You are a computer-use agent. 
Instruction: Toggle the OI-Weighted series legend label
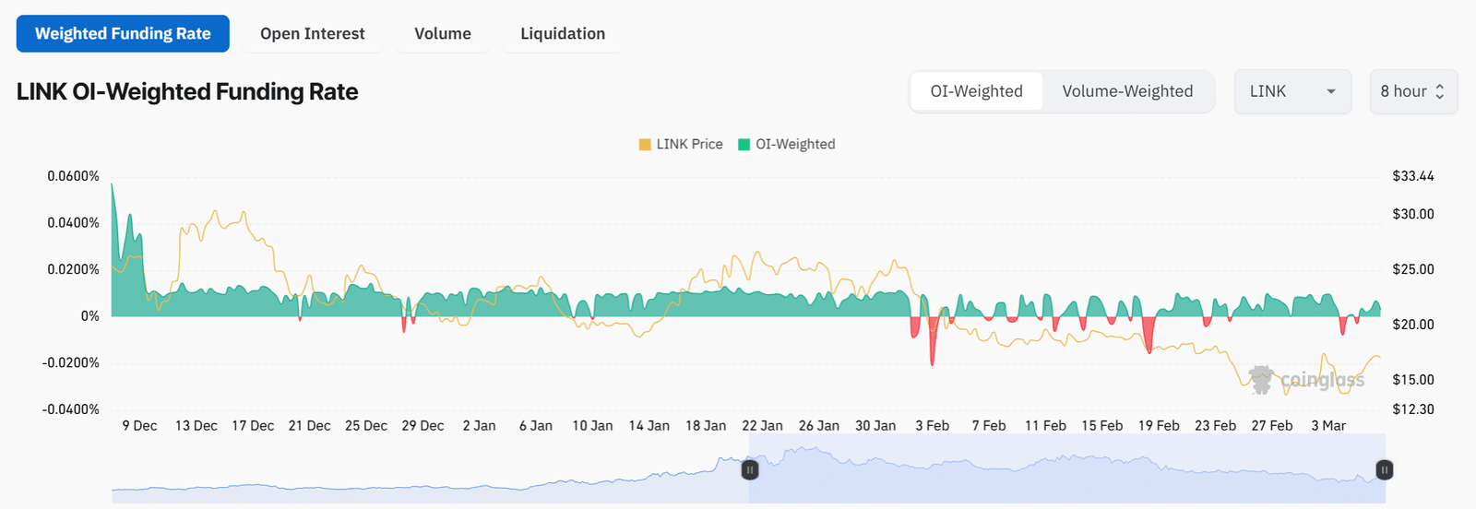tap(794, 145)
